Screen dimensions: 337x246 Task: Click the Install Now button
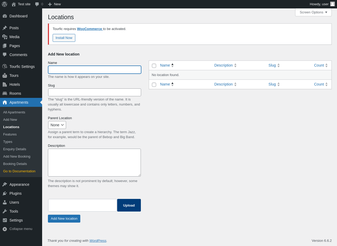pos(64,38)
